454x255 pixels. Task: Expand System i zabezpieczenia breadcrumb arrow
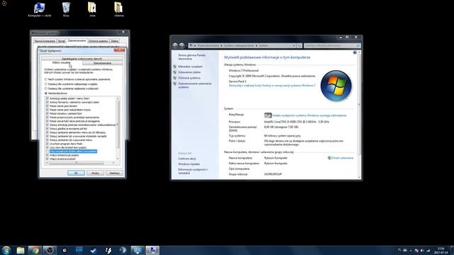coord(256,45)
